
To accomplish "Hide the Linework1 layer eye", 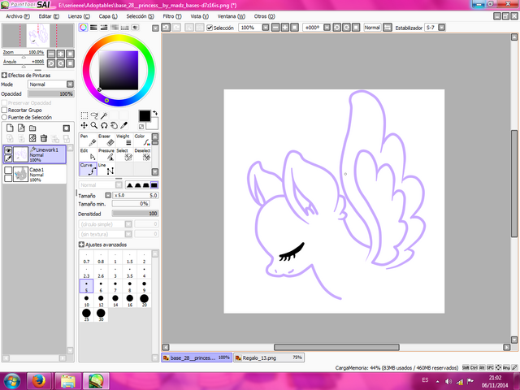I will click(x=8, y=150).
